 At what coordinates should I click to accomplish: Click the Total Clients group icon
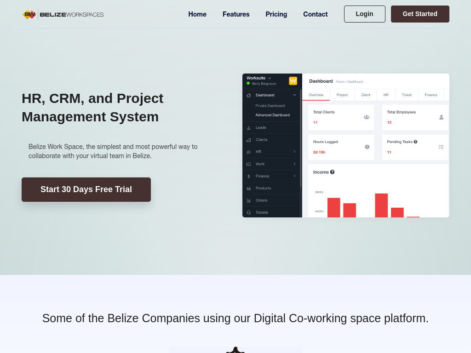pyautogui.click(x=367, y=117)
